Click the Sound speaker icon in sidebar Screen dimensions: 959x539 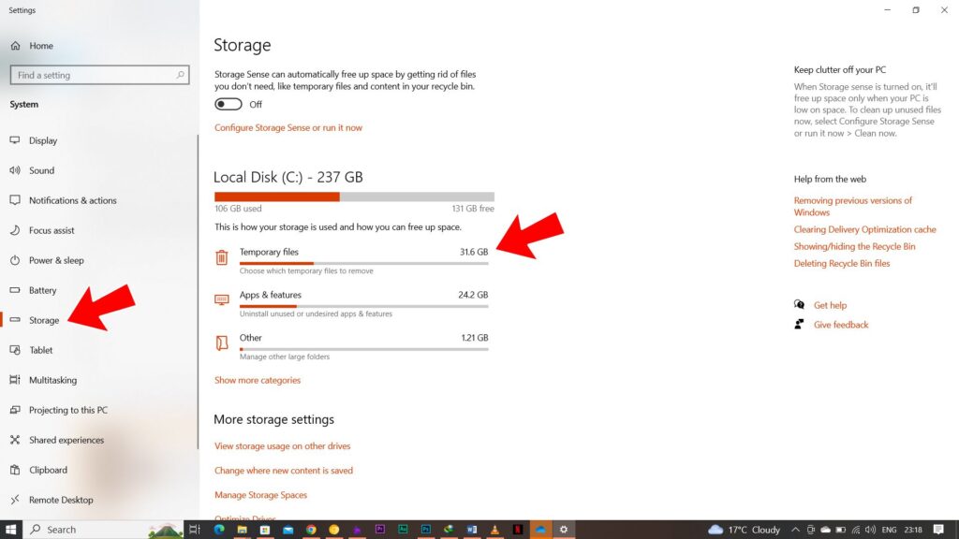click(15, 170)
